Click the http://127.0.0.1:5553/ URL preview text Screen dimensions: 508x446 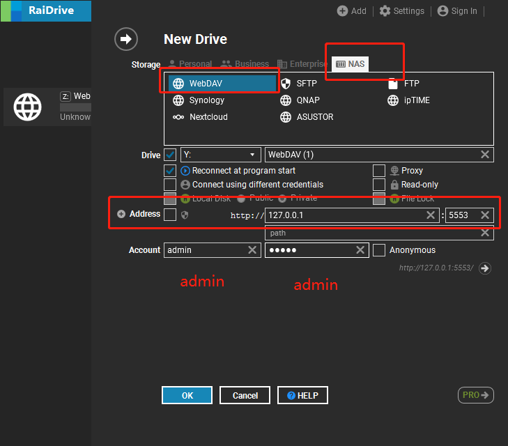[436, 268]
